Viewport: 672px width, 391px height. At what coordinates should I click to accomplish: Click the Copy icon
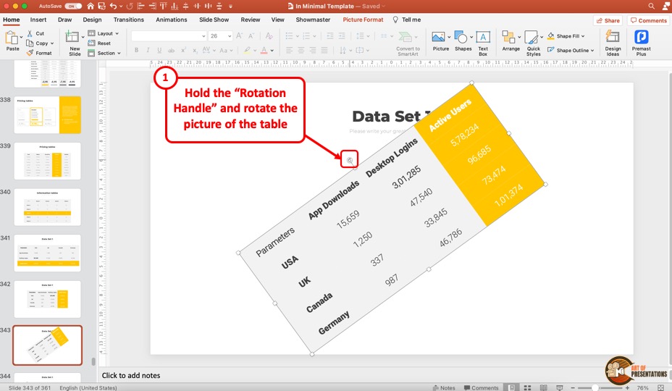(30, 43)
